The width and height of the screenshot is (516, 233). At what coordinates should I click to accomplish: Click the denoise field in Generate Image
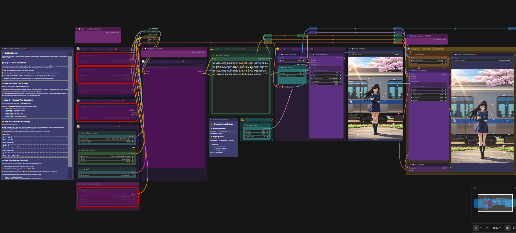click(326, 84)
